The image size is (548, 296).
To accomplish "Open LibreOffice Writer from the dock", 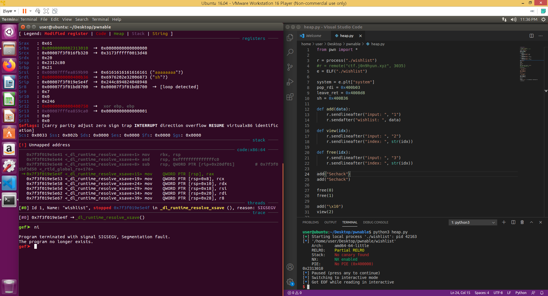I will (9, 82).
